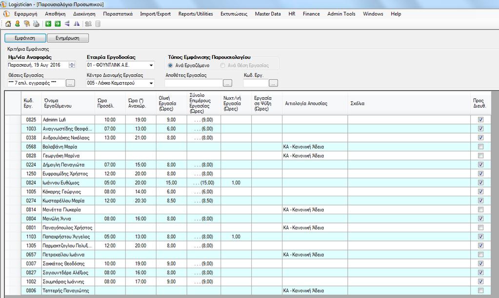Check Προς Διευθ. for Γεωργάκη Μαρίνα
499x298 pixels.
click(480, 156)
